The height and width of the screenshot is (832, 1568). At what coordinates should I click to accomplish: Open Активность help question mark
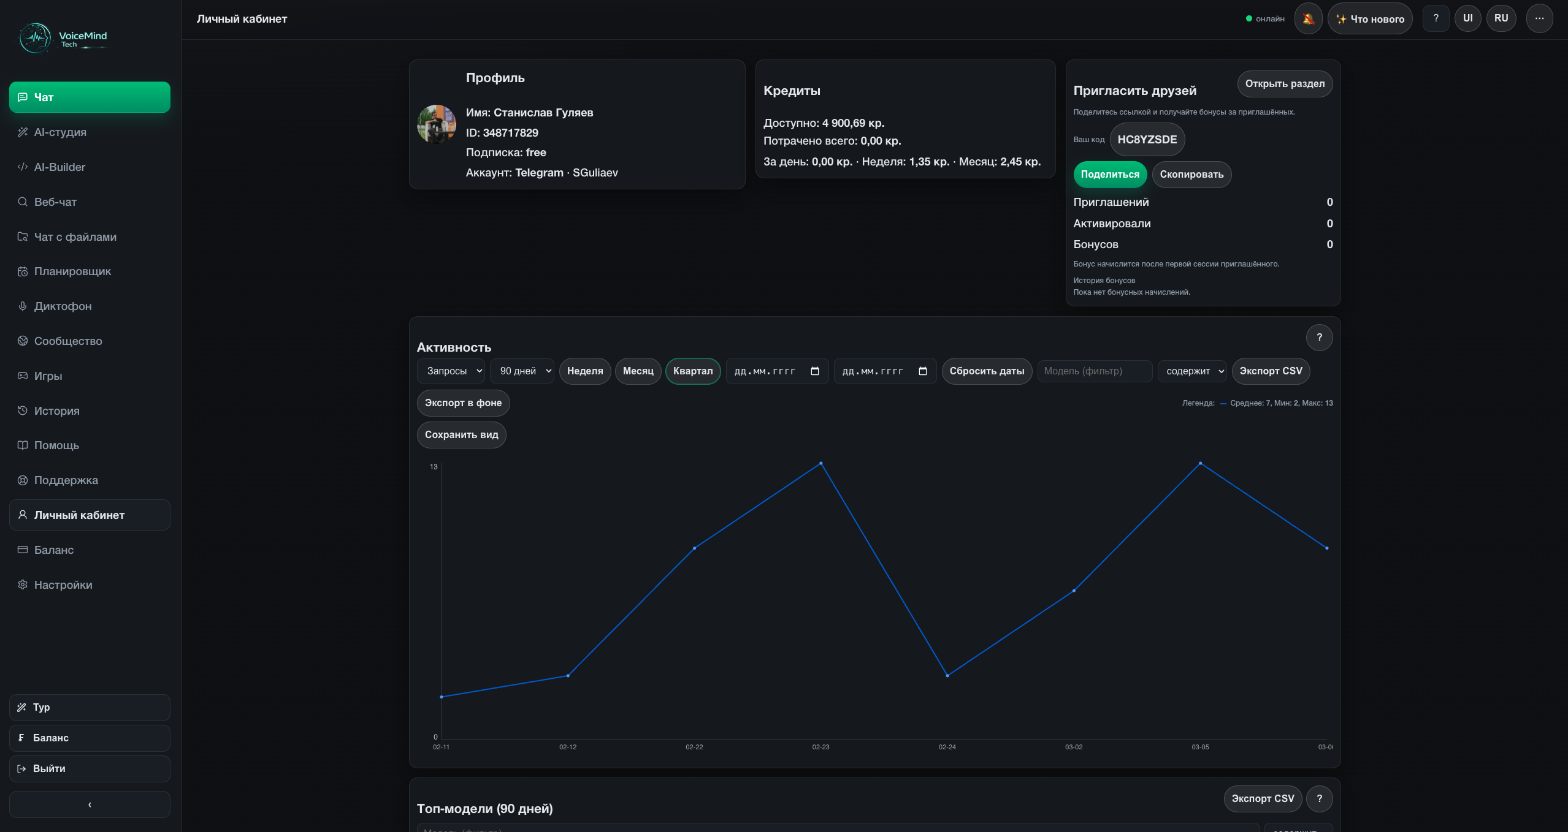click(x=1319, y=338)
